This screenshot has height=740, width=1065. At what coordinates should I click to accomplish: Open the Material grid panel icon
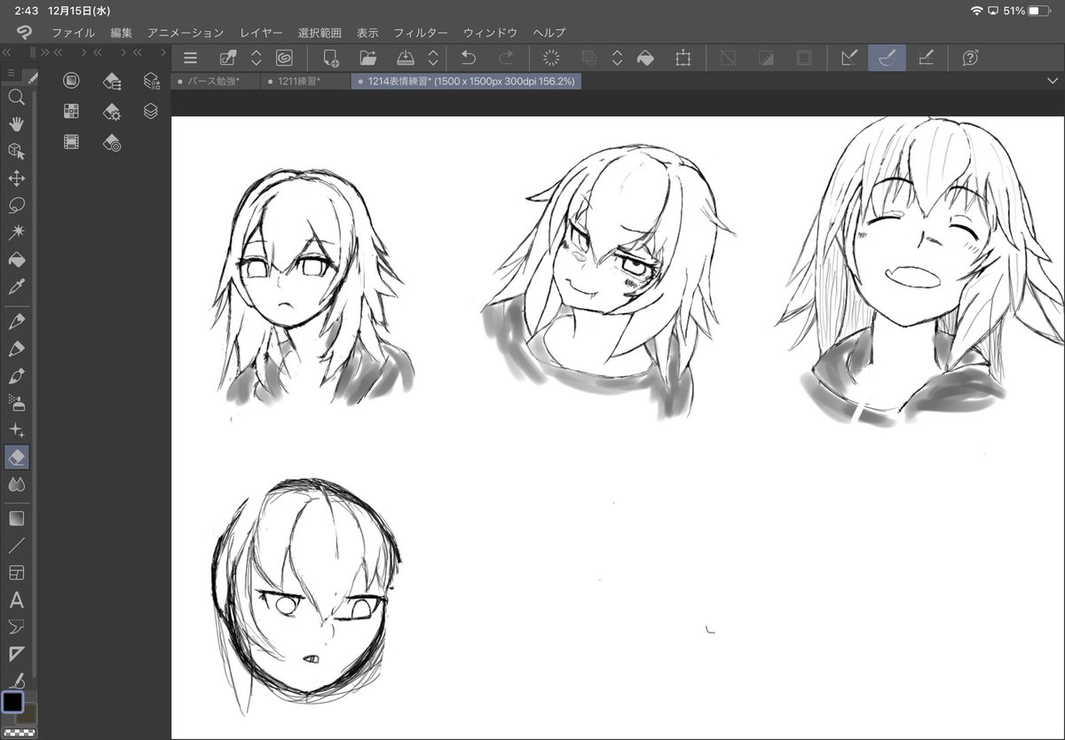coord(72,111)
